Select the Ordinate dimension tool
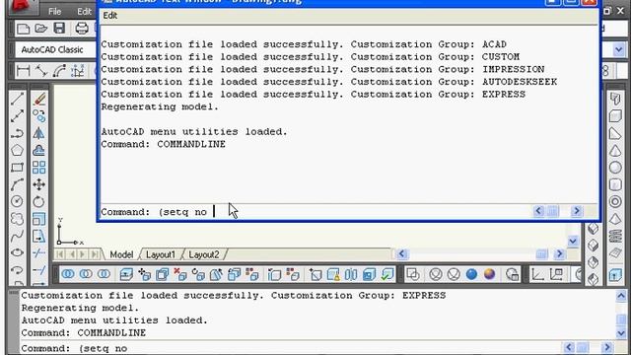The width and height of the screenshot is (631, 355). tap(78, 71)
